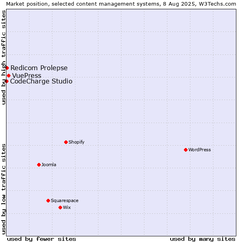This screenshot has width=242, height=242.
Task: Select the 'VuePress' label
Action: pos(27,76)
